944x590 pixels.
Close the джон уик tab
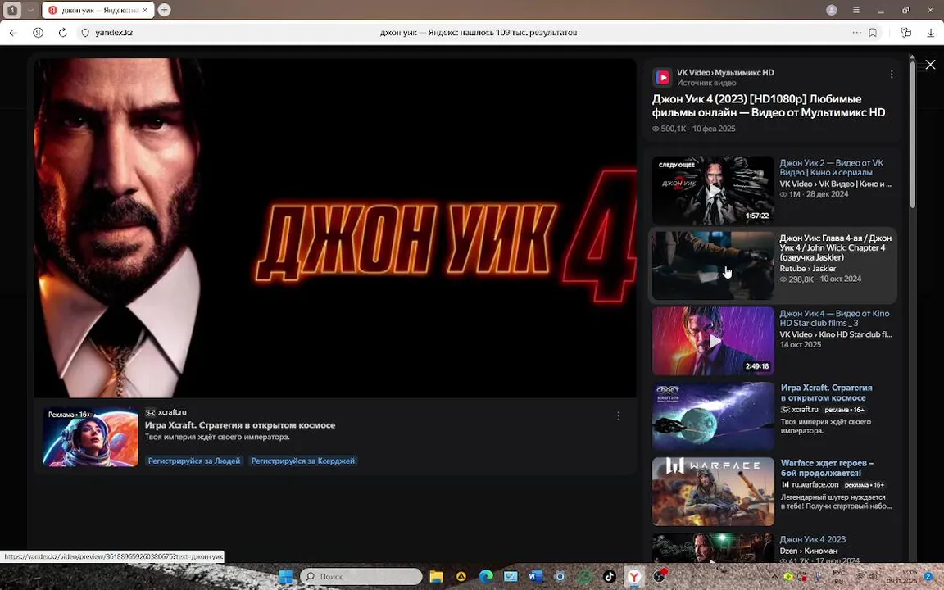144,10
